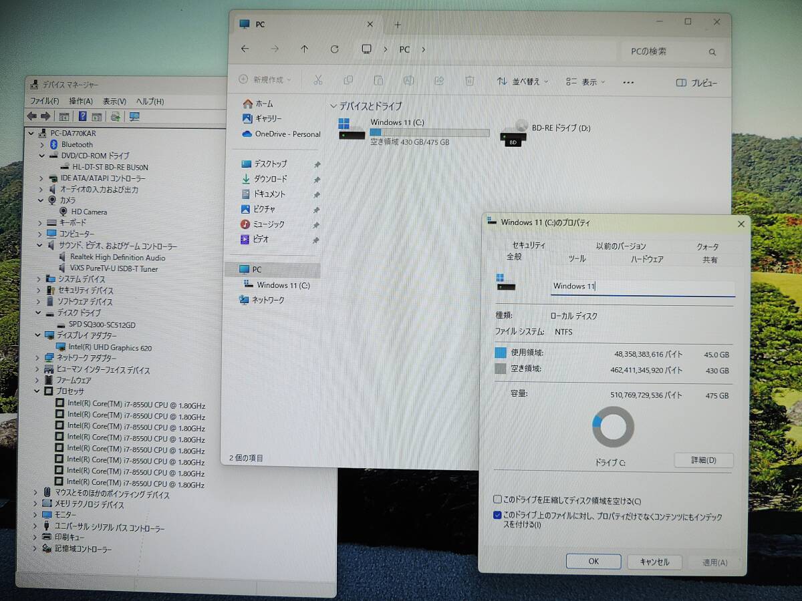This screenshot has width=802, height=601.
Task: Select the Windows 11 (C:) drive icon
Action: point(352,129)
